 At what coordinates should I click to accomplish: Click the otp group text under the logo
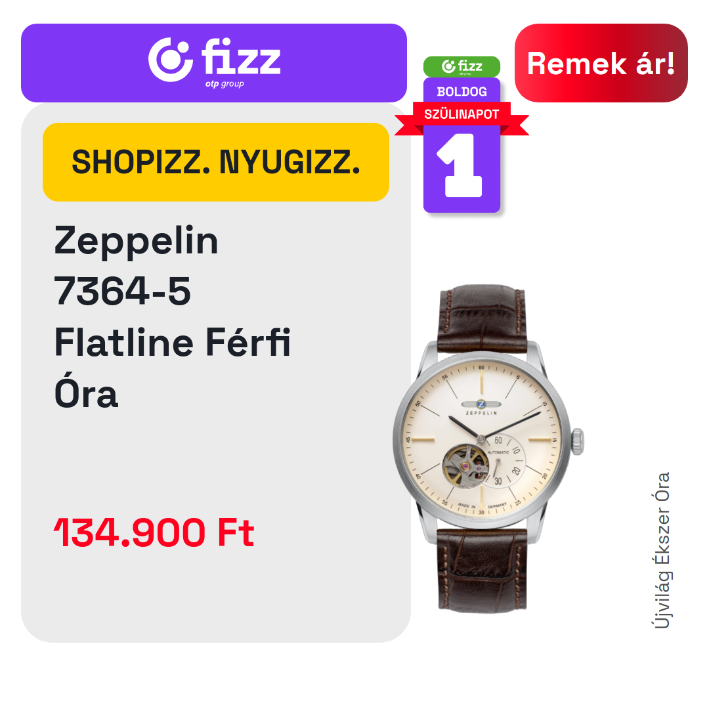225,84
